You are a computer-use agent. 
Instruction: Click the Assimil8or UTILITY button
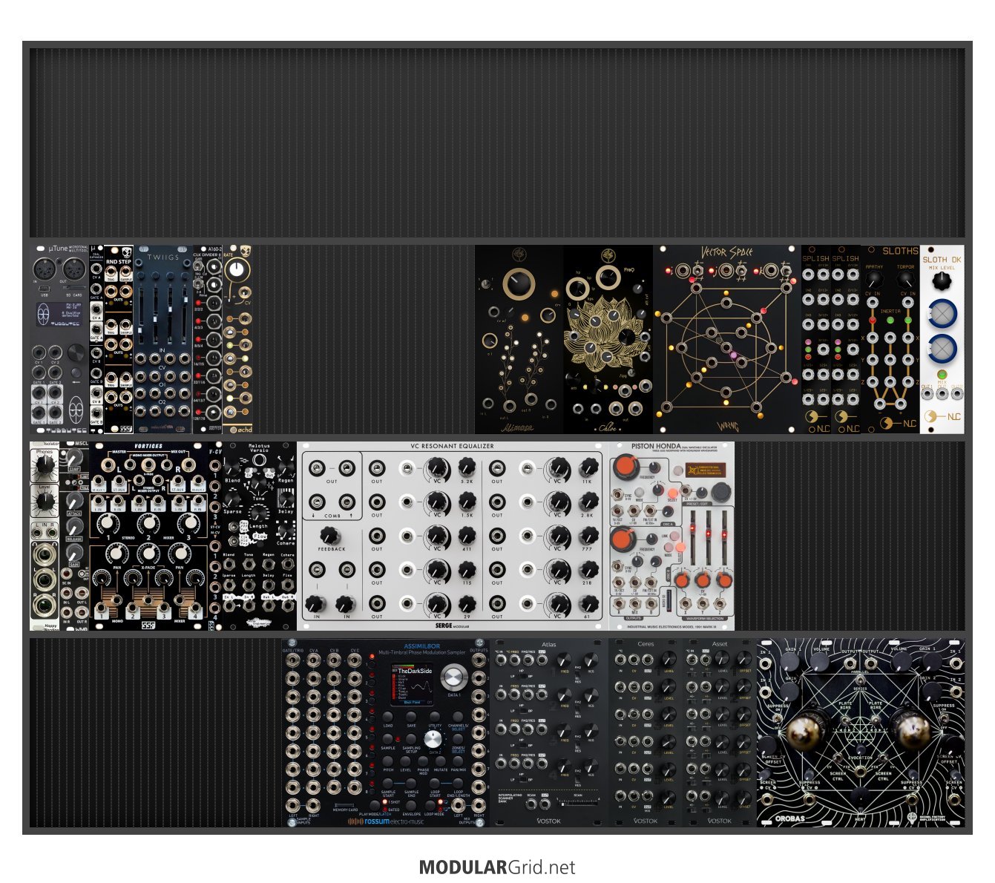[x=435, y=717]
